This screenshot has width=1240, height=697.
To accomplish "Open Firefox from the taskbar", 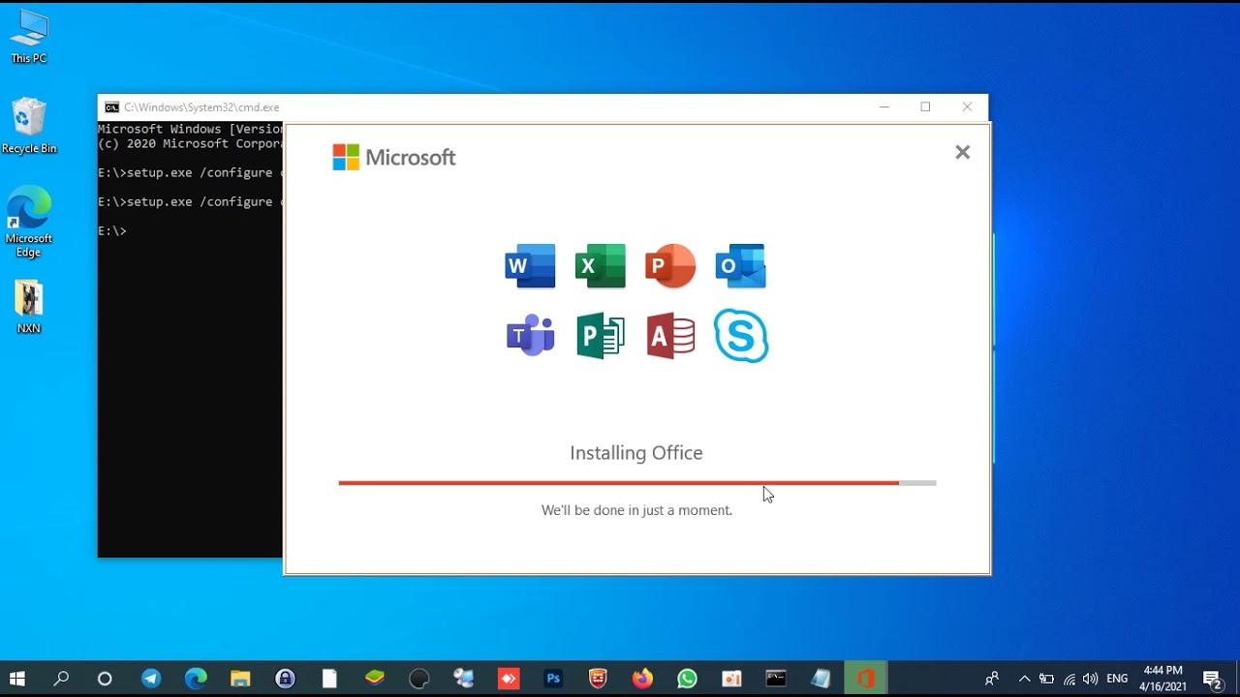I will click(x=642, y=679).
